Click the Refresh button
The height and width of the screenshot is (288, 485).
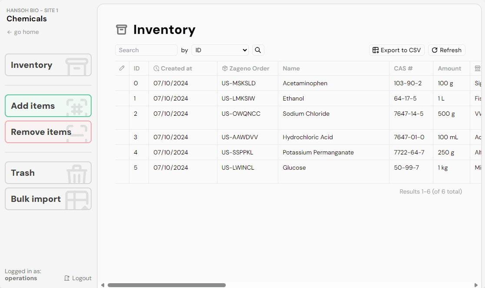click(447, 50)
